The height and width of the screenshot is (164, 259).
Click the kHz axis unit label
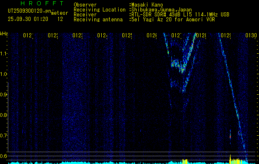[4, 34]
